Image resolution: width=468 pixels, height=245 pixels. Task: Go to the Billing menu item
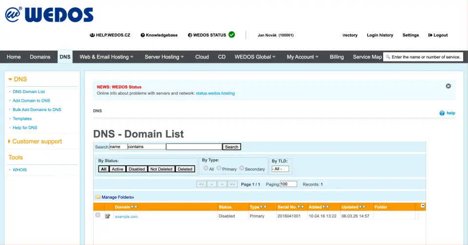336,57
